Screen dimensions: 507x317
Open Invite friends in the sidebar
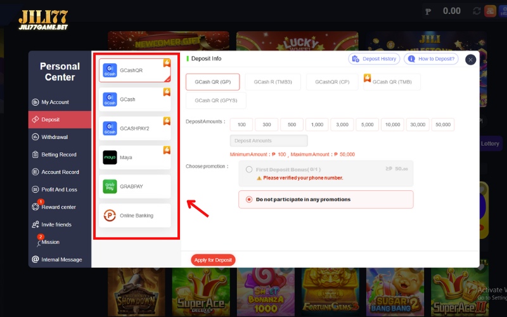(x=60, y=224)
